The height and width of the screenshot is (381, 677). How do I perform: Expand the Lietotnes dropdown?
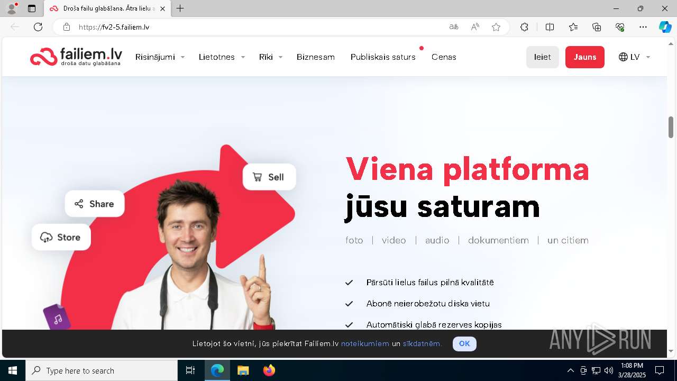[222, 57]
